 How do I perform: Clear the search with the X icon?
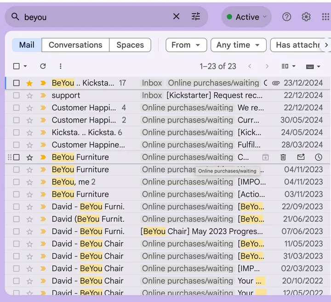176,17
